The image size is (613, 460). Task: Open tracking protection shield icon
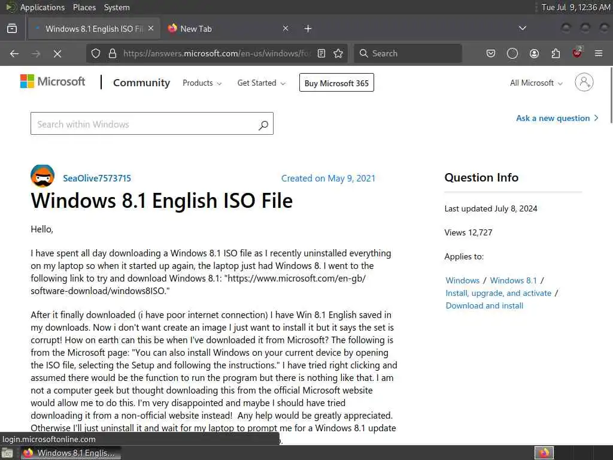96,53
